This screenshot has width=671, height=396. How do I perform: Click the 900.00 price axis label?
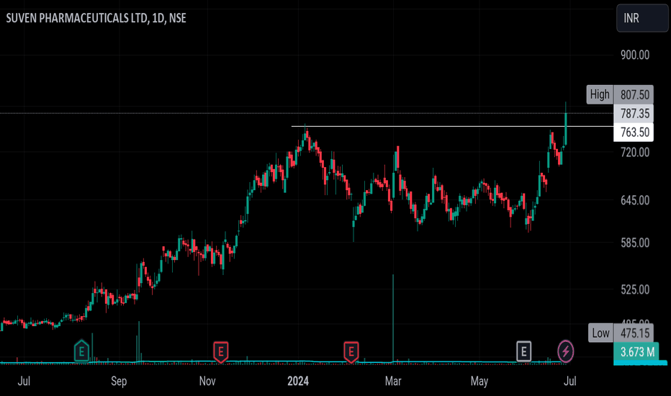click(x=635, y=55)
